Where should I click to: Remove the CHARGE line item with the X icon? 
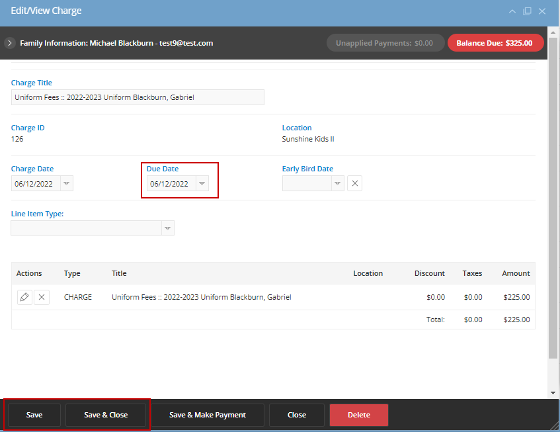42,297
